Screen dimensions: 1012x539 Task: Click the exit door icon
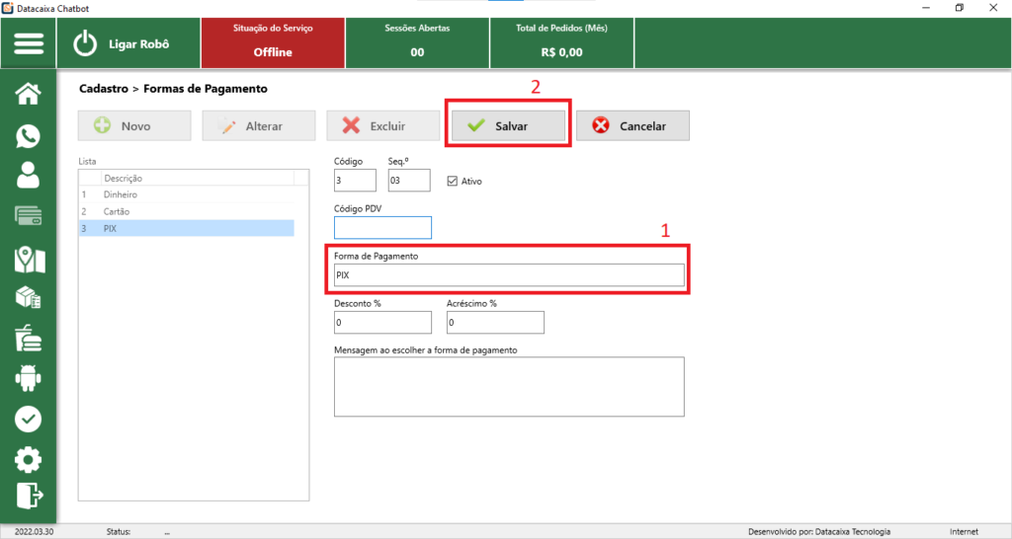(x=29, y=495)
